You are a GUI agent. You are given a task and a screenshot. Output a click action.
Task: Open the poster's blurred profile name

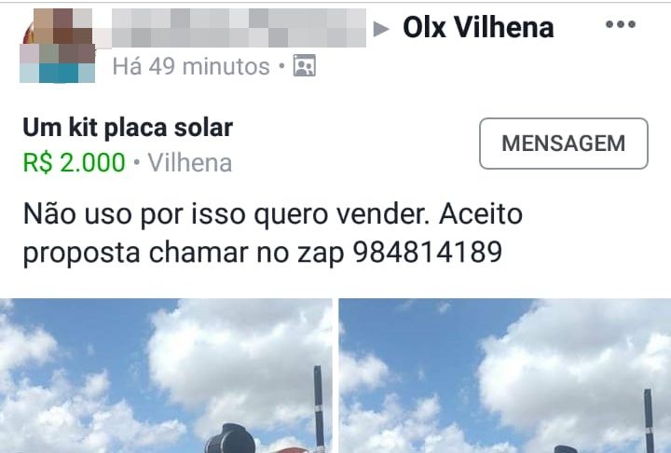tap(239, 27)
